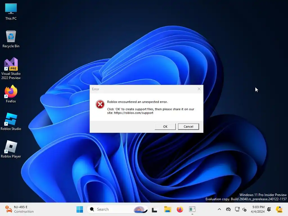Click OK in the Roblox error dialog
288x216 pixels.
pos(165,127)
